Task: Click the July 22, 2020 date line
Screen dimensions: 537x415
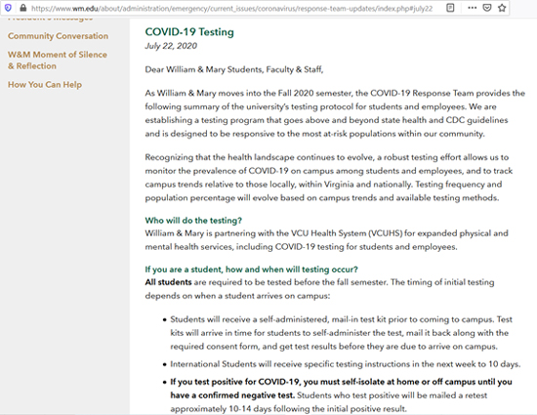Action: (171, 46)
